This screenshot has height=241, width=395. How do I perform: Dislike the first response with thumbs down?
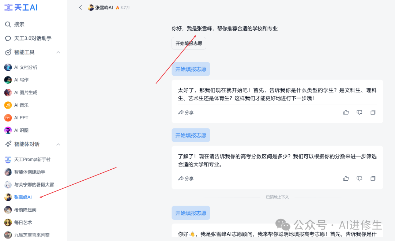click(x=360, y=112)
